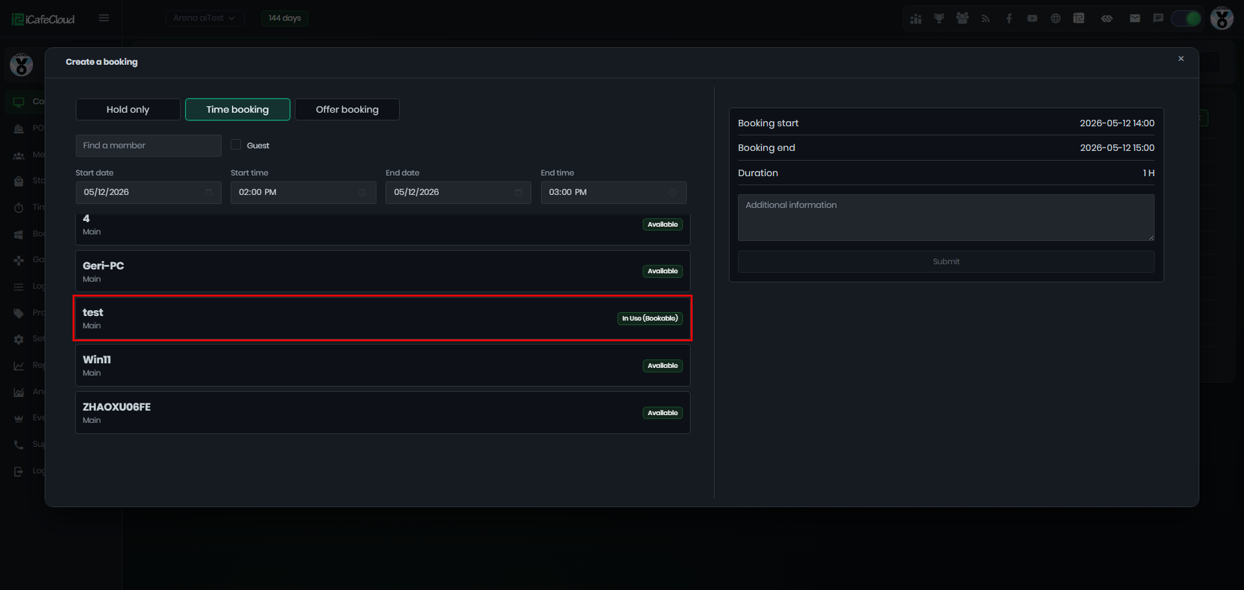Open the Facebook icon link
This screenshot has width=1244, height=590.
click(1009, 19)
